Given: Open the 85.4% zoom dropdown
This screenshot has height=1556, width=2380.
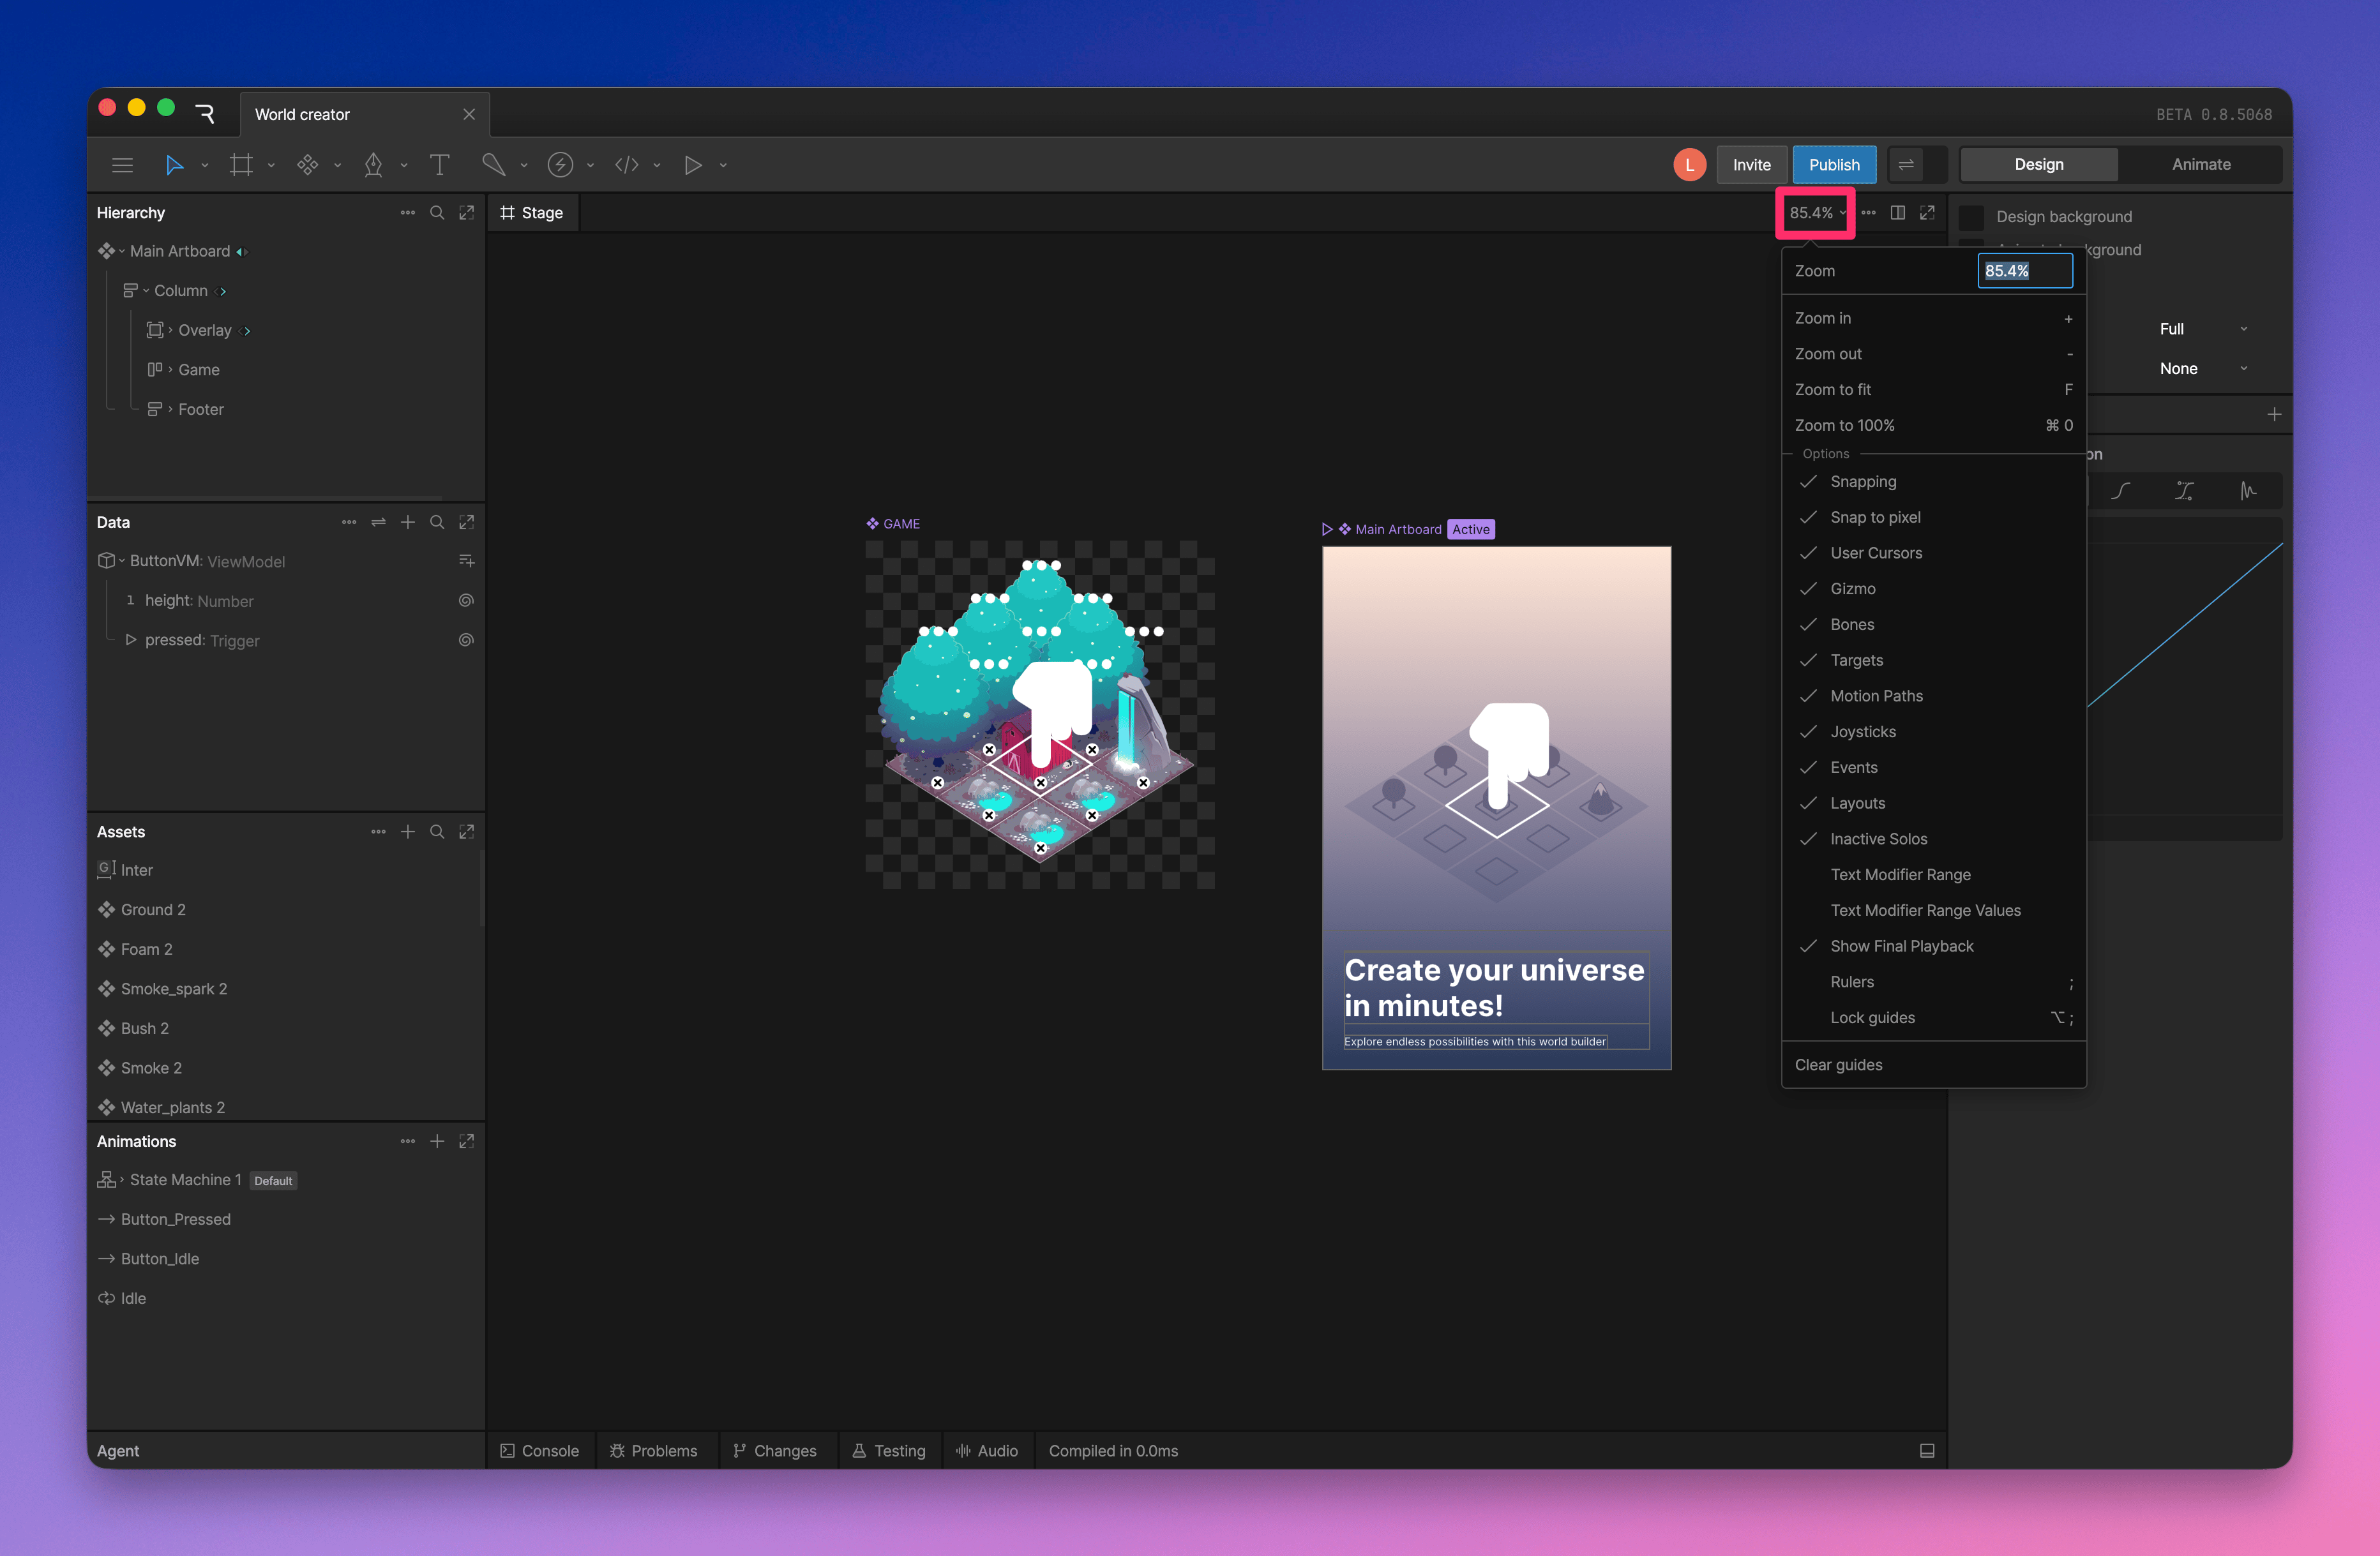Looking at the screenshot, I should (x=1817, y=213).
